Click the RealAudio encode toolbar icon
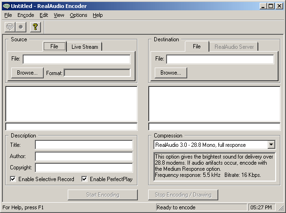Viewport: 286px width, 213px height. 10,27
